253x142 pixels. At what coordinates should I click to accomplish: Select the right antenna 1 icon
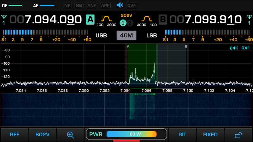(249, 19)
